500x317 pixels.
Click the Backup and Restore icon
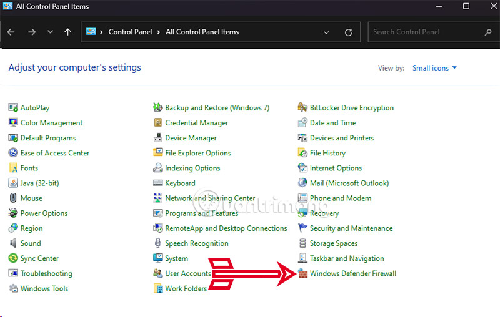pyautogui.click(x=158, y=107)
